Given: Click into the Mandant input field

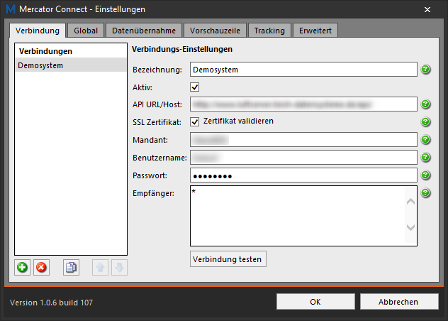Looking at the screenshot, I should (303, 139).
